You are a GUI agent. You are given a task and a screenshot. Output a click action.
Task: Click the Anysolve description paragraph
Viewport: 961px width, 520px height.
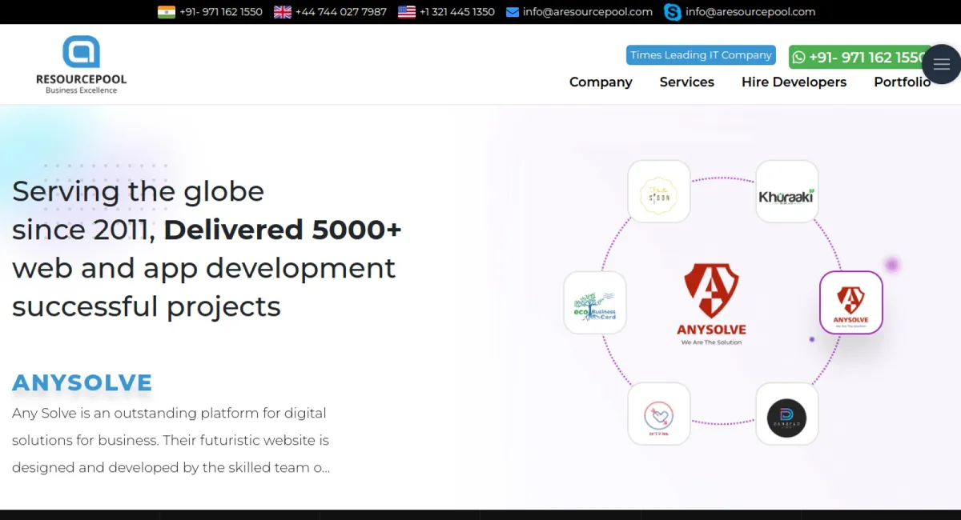pos(171,440)
